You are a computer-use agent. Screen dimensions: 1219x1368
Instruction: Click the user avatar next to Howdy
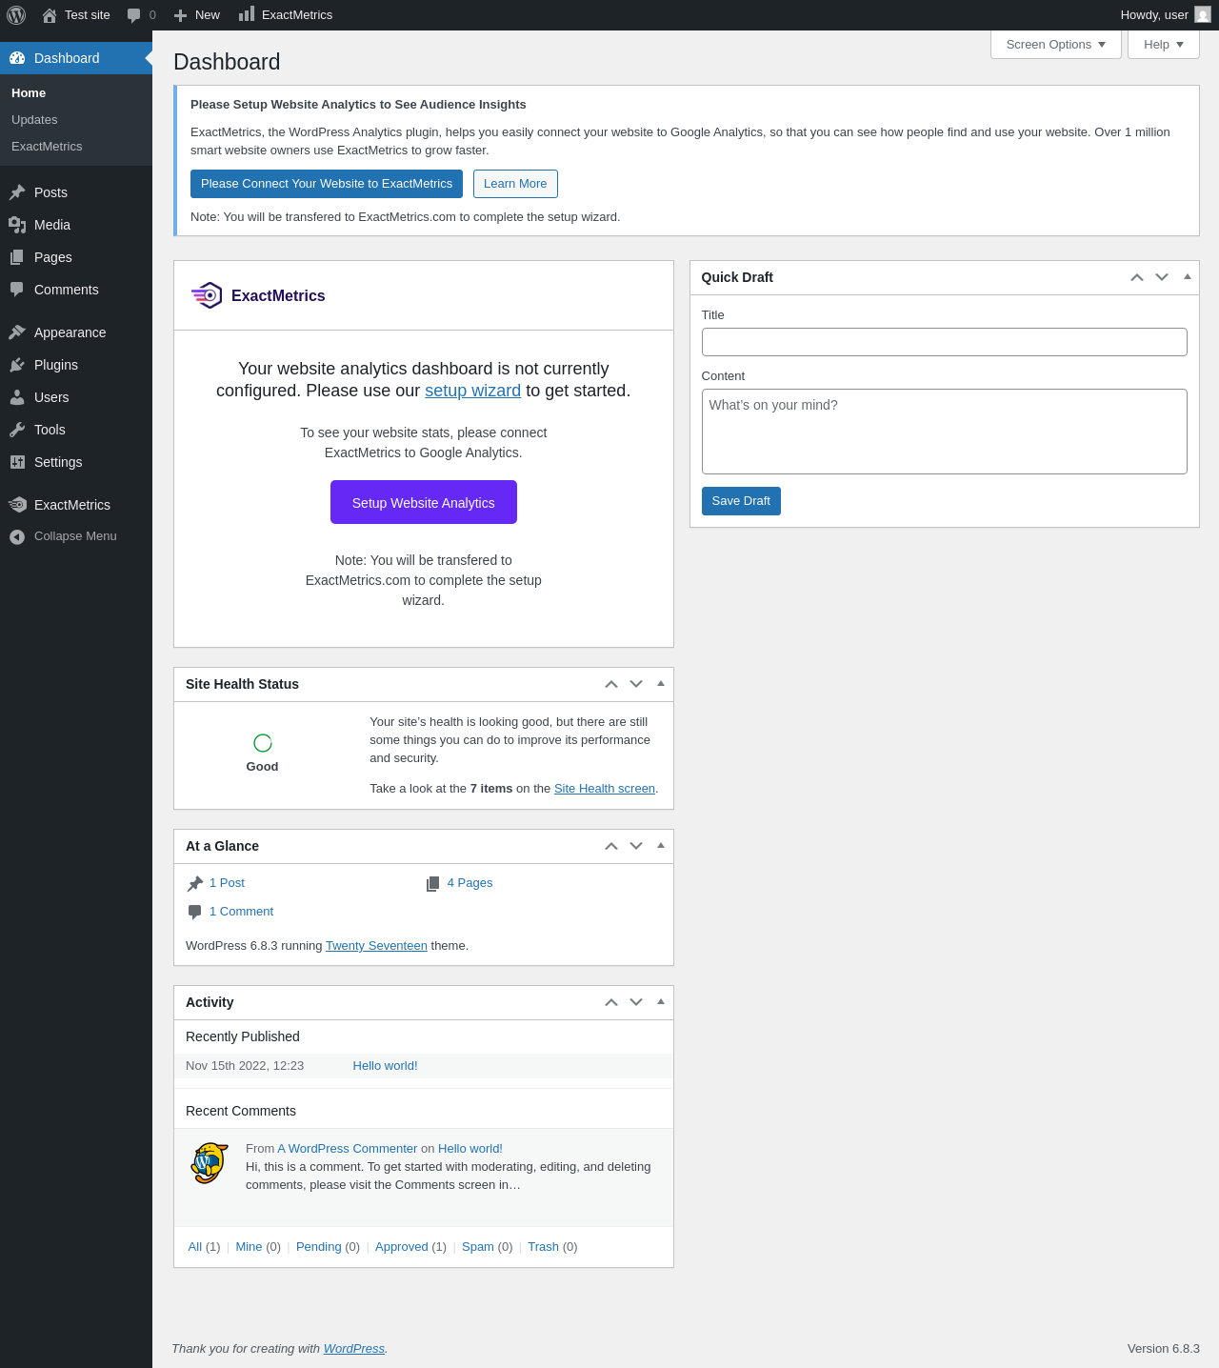click(1203, 15)
